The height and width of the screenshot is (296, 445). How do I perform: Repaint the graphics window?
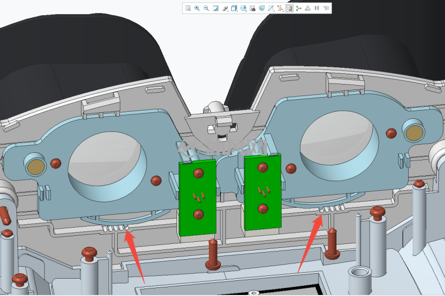coord(215,8)
